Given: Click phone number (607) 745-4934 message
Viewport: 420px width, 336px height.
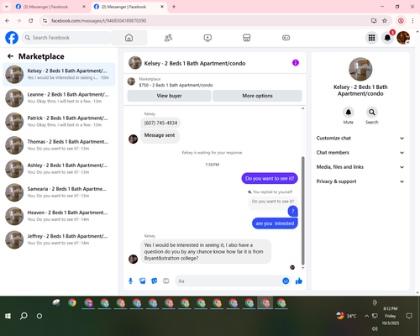Looking at the screenshot, I should pyautogui.click(x=160, y=123).
